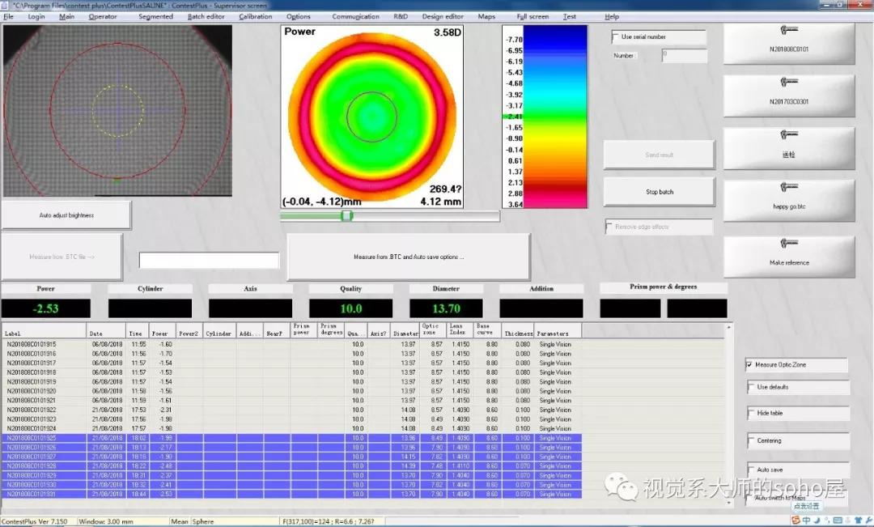Viewport: 874px width, 527px height.
Task: Open the Batch editor menu
Action: 206,16
